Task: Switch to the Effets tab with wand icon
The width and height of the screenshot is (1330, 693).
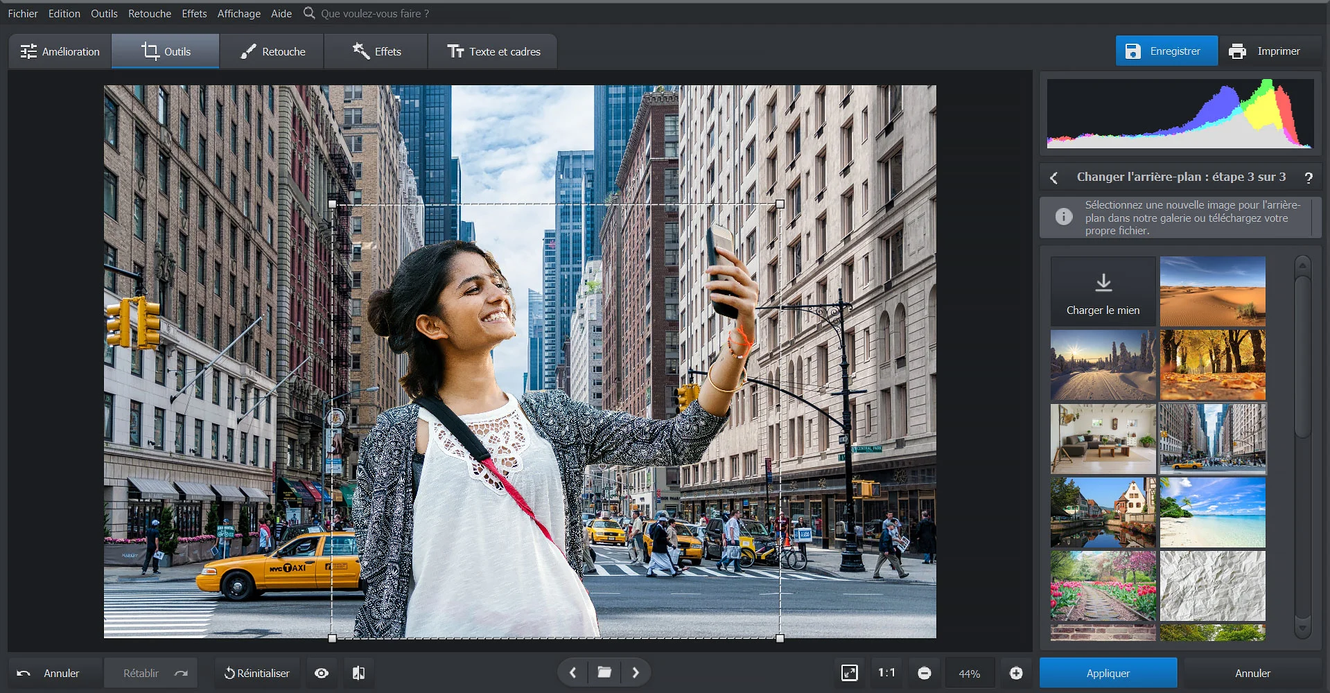Action: click(376, 51)
